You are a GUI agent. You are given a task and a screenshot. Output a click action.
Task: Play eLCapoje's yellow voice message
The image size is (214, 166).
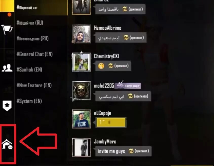pos(111,122)
